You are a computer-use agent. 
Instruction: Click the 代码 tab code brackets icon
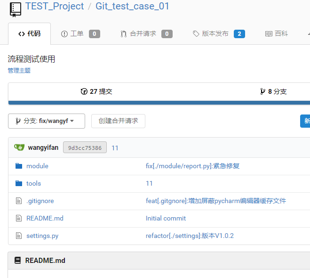pos(22,34)
